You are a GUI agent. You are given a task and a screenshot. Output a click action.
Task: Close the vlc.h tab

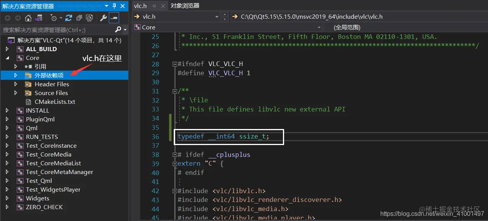[162, 6]
